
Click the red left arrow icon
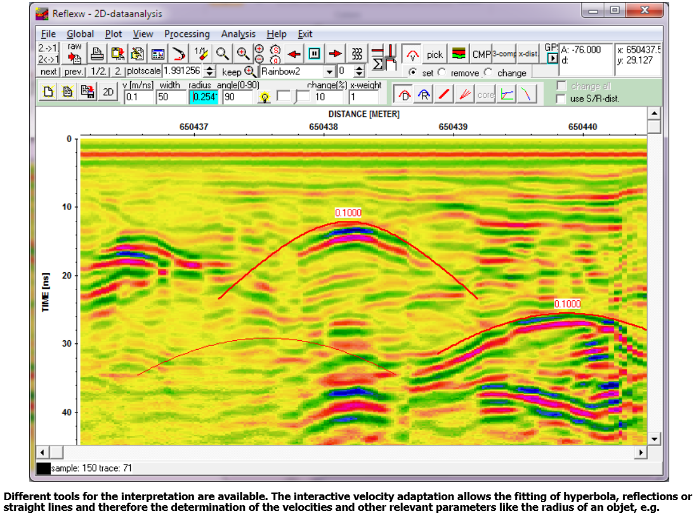click(294, 54)
